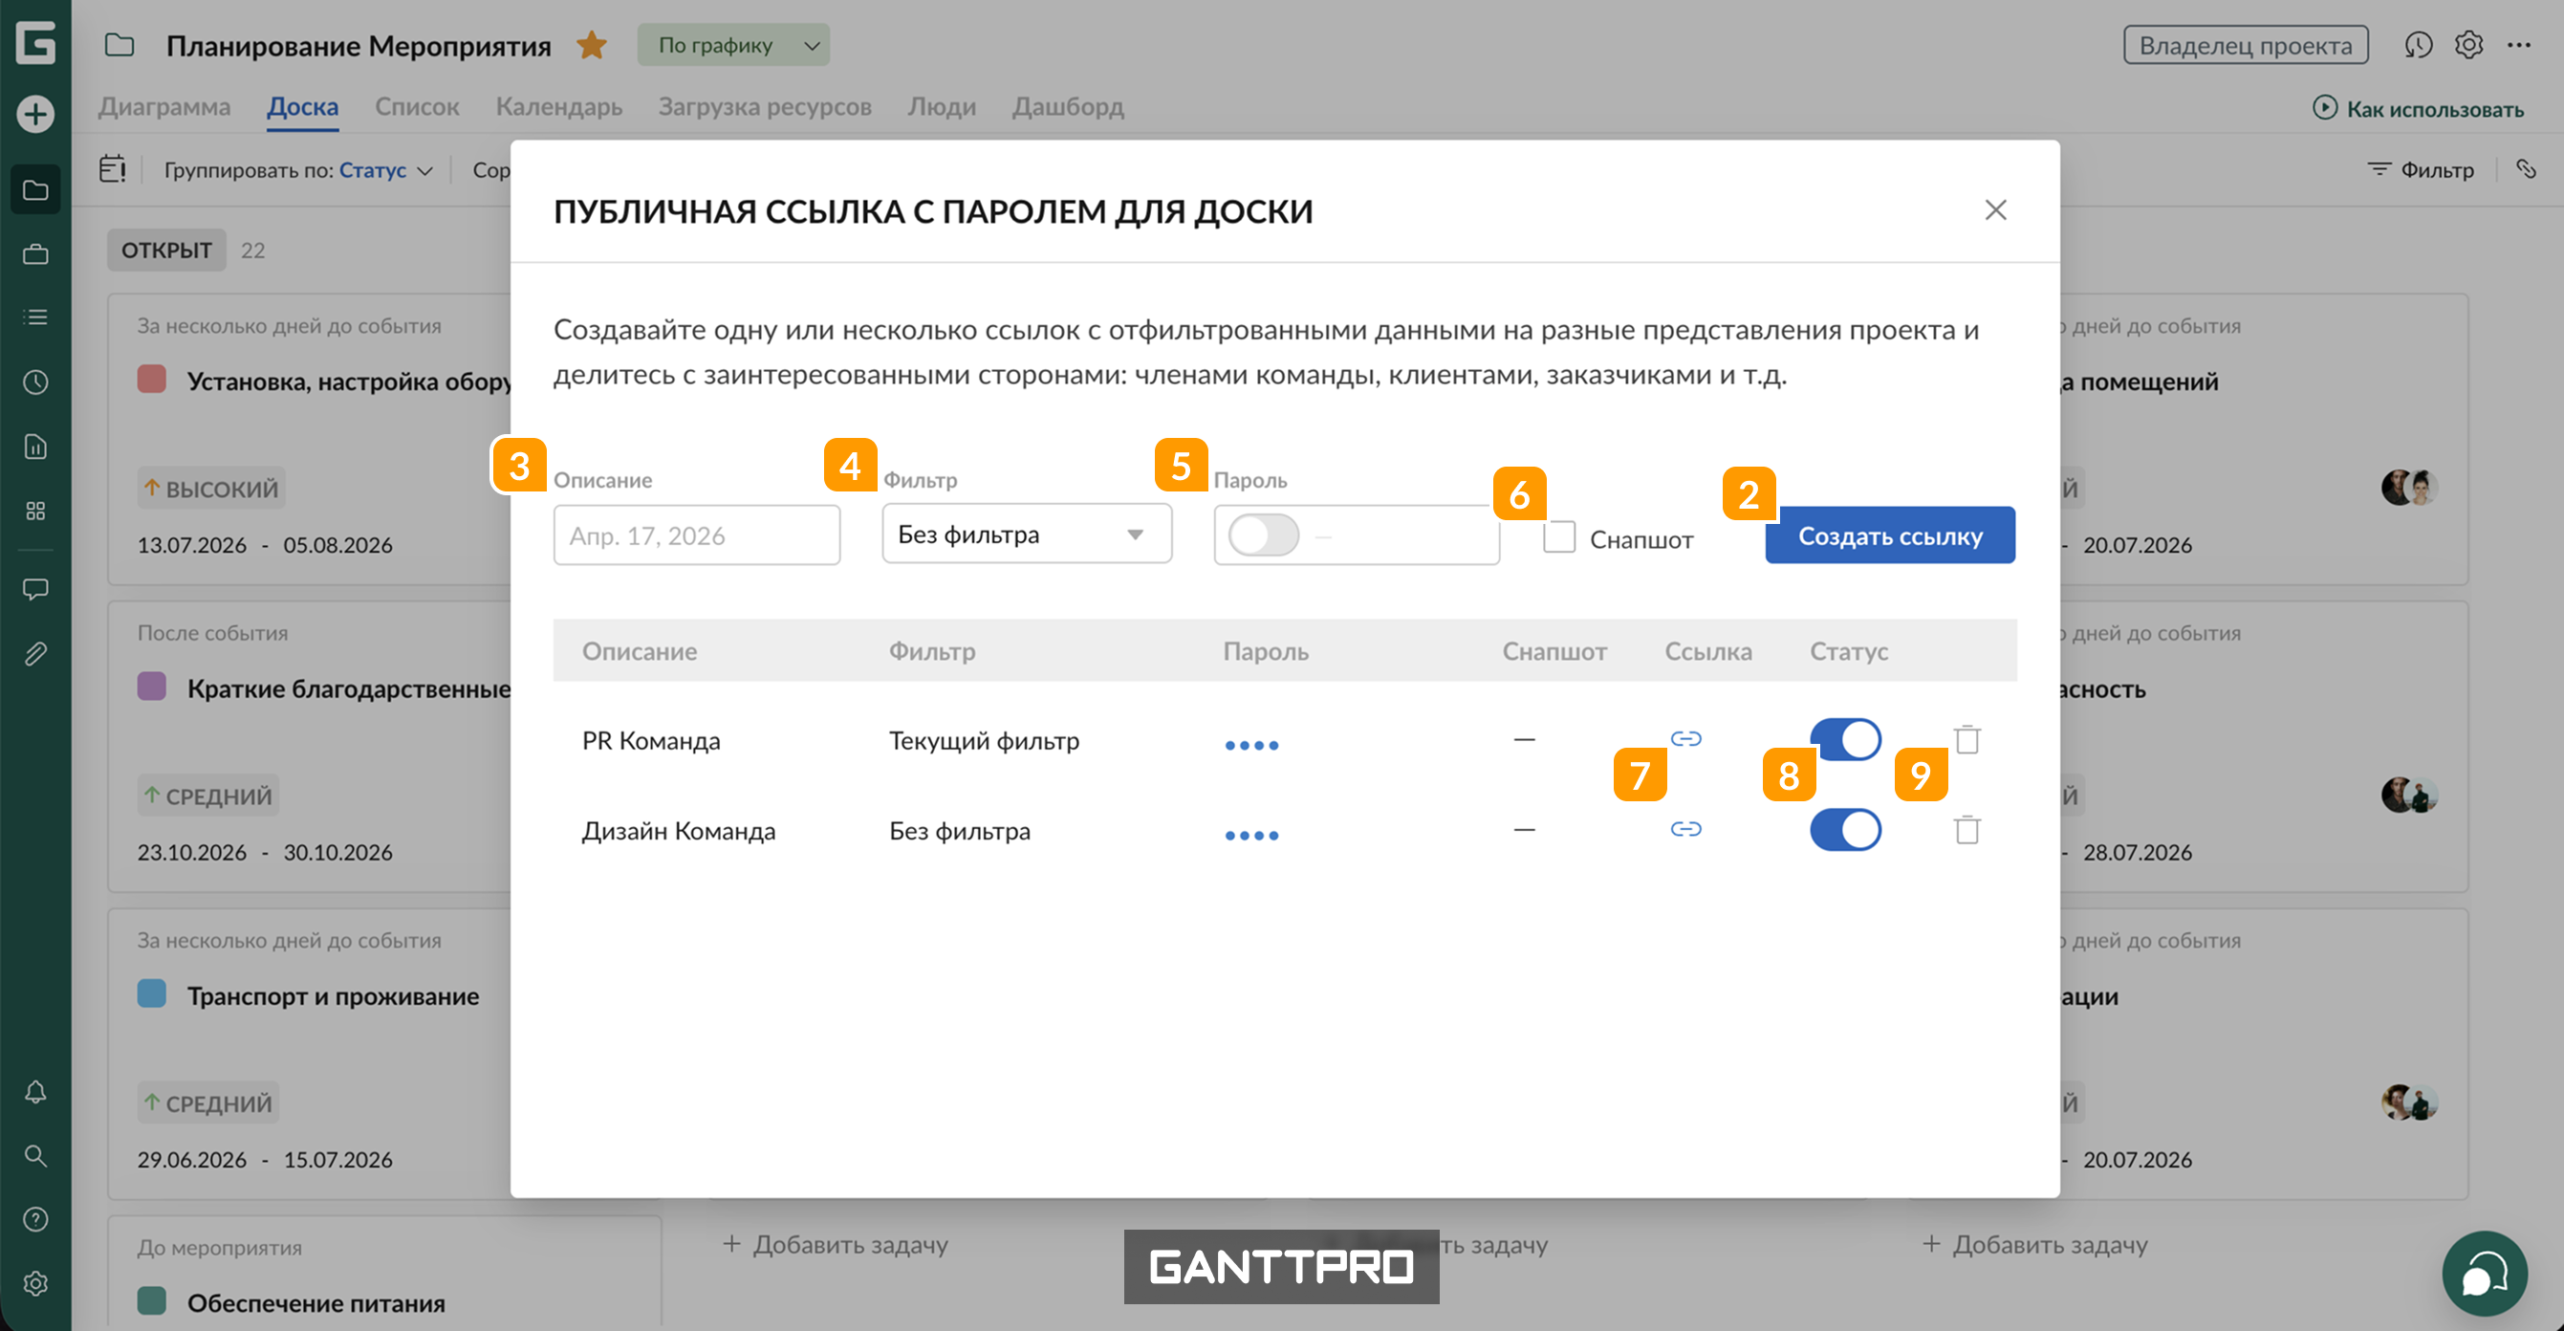Click Добавить задачу in the right column
The width and height of the screenshot is (2564, 1331).
[2035, 1244]
